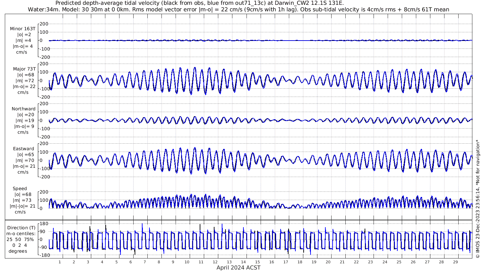
Task: Click '|o| =2' value in Minor panel
Action: click(24, 35)
